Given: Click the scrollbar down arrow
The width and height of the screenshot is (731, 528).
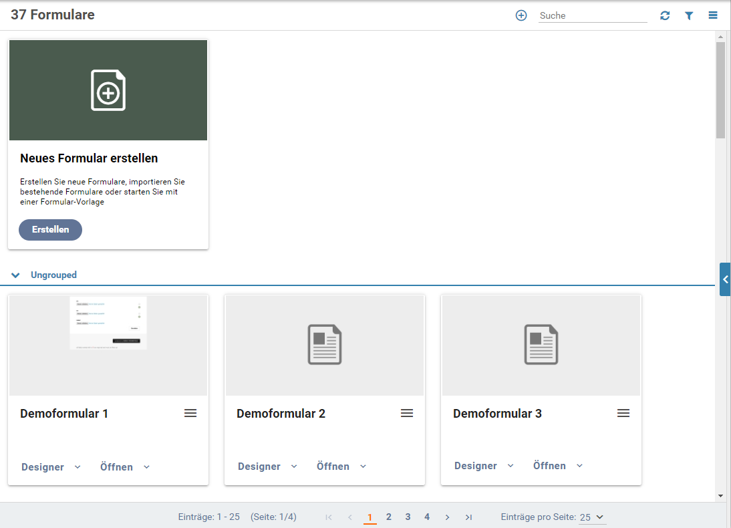Looking at the screenshot, I should coord(720,496).
